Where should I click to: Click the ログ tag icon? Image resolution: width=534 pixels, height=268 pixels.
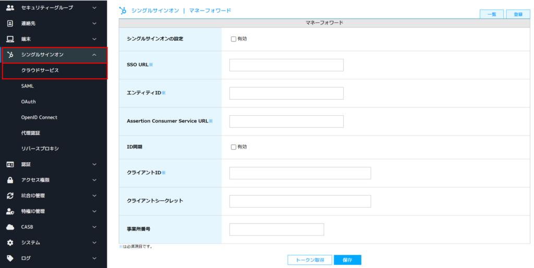[x=10, y=258]
